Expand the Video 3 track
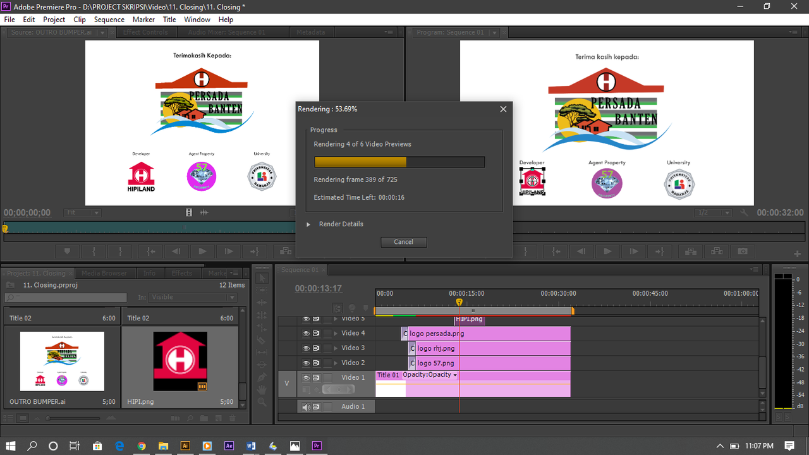Image resolution: width=809 pixels, height=455 pixels. [336, 348]
